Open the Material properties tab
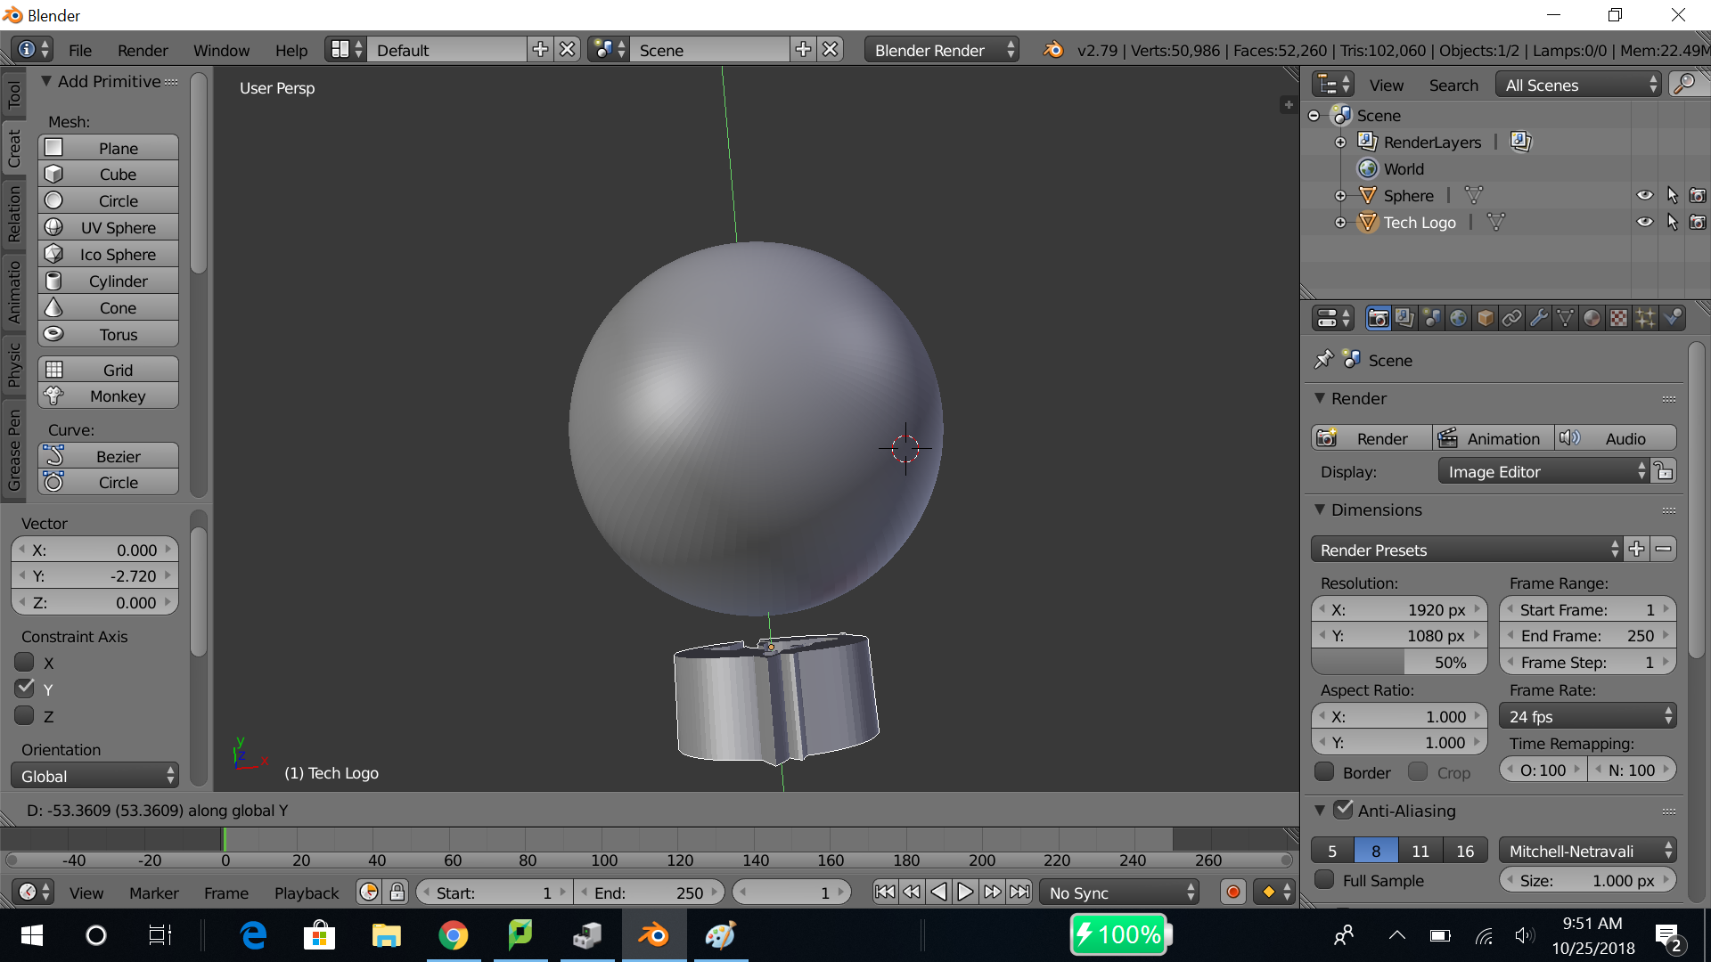 point(1592,318)
